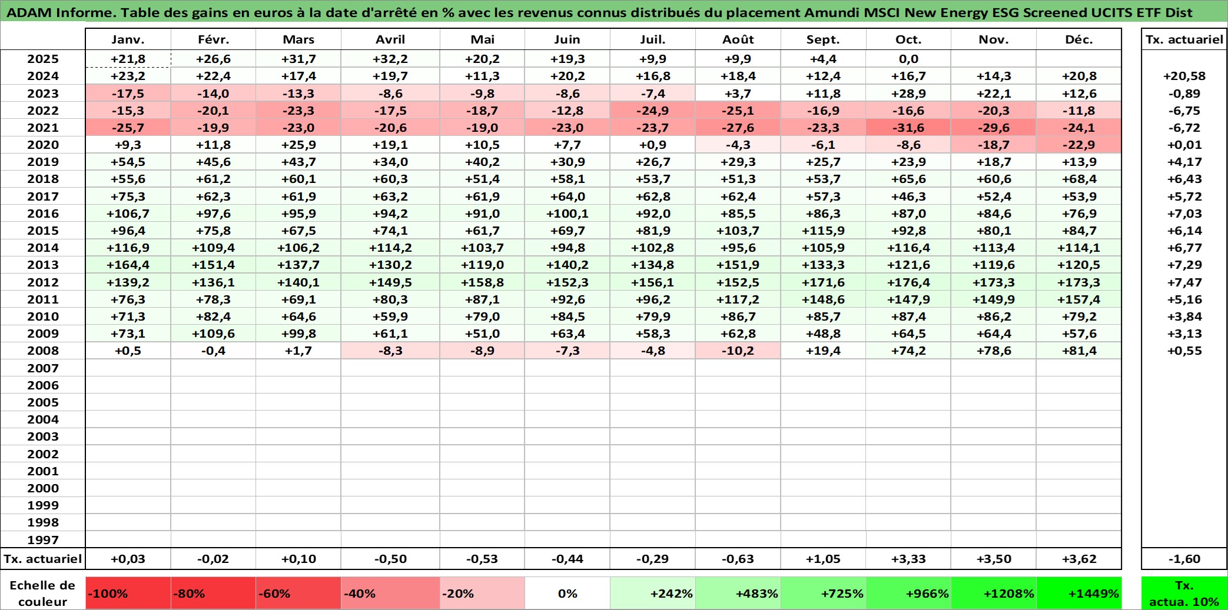Screen dimensions: 1228x610
Task: Select the Sept. column header
Action: point(823,39)
